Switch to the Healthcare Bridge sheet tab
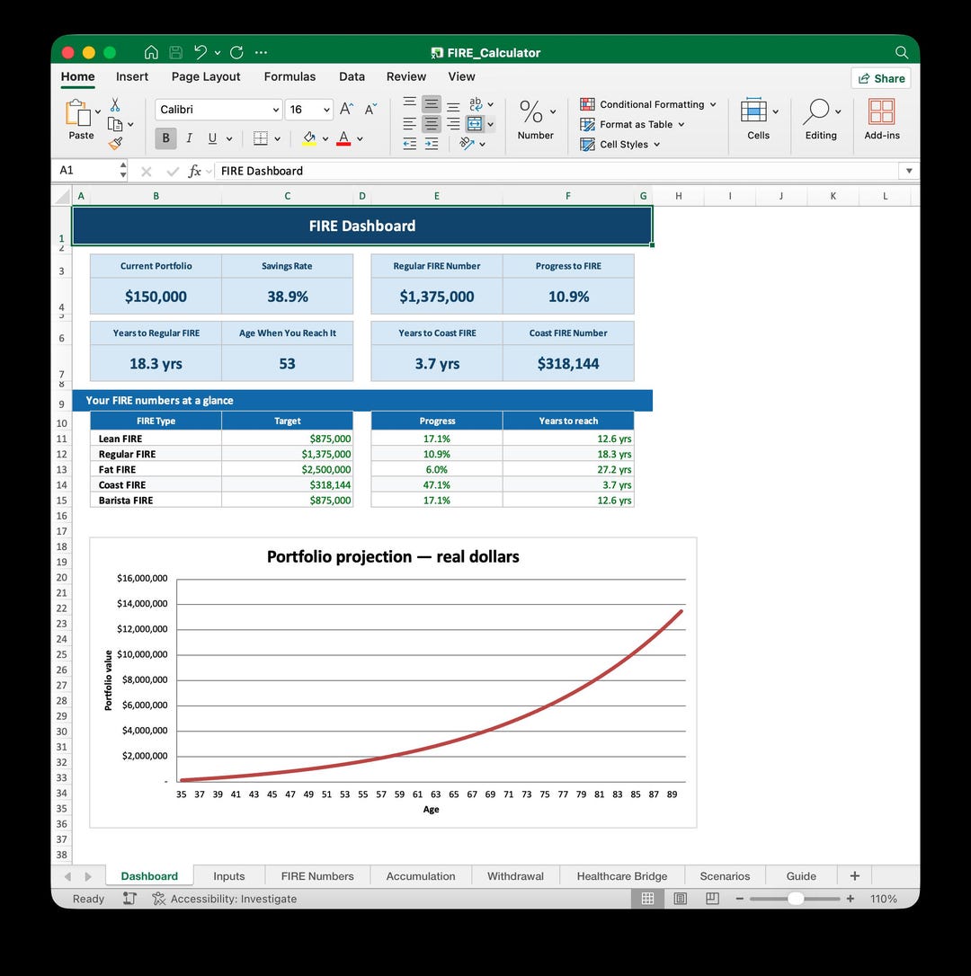The height and width of the screenshot is (976, 971). tap(621, 875)
